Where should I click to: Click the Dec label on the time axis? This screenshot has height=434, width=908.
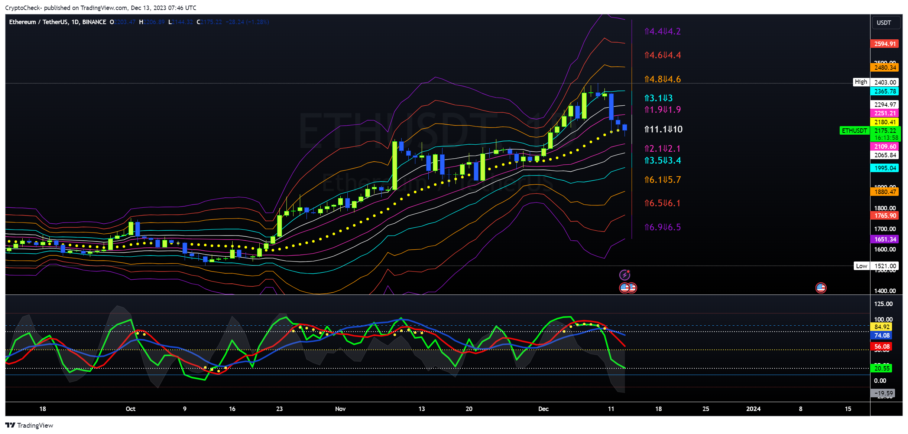(x=544, y=409)
